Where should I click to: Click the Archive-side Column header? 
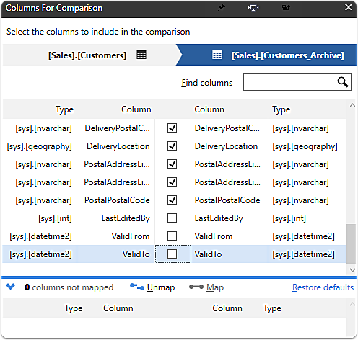point(209,109)
